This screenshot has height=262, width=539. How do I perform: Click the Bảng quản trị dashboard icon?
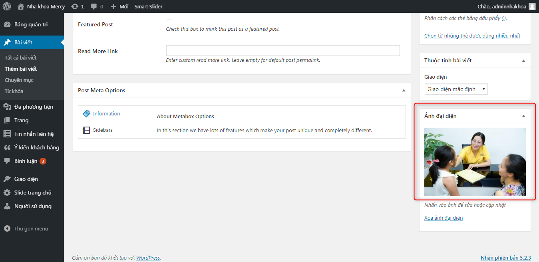coord(7,24)
